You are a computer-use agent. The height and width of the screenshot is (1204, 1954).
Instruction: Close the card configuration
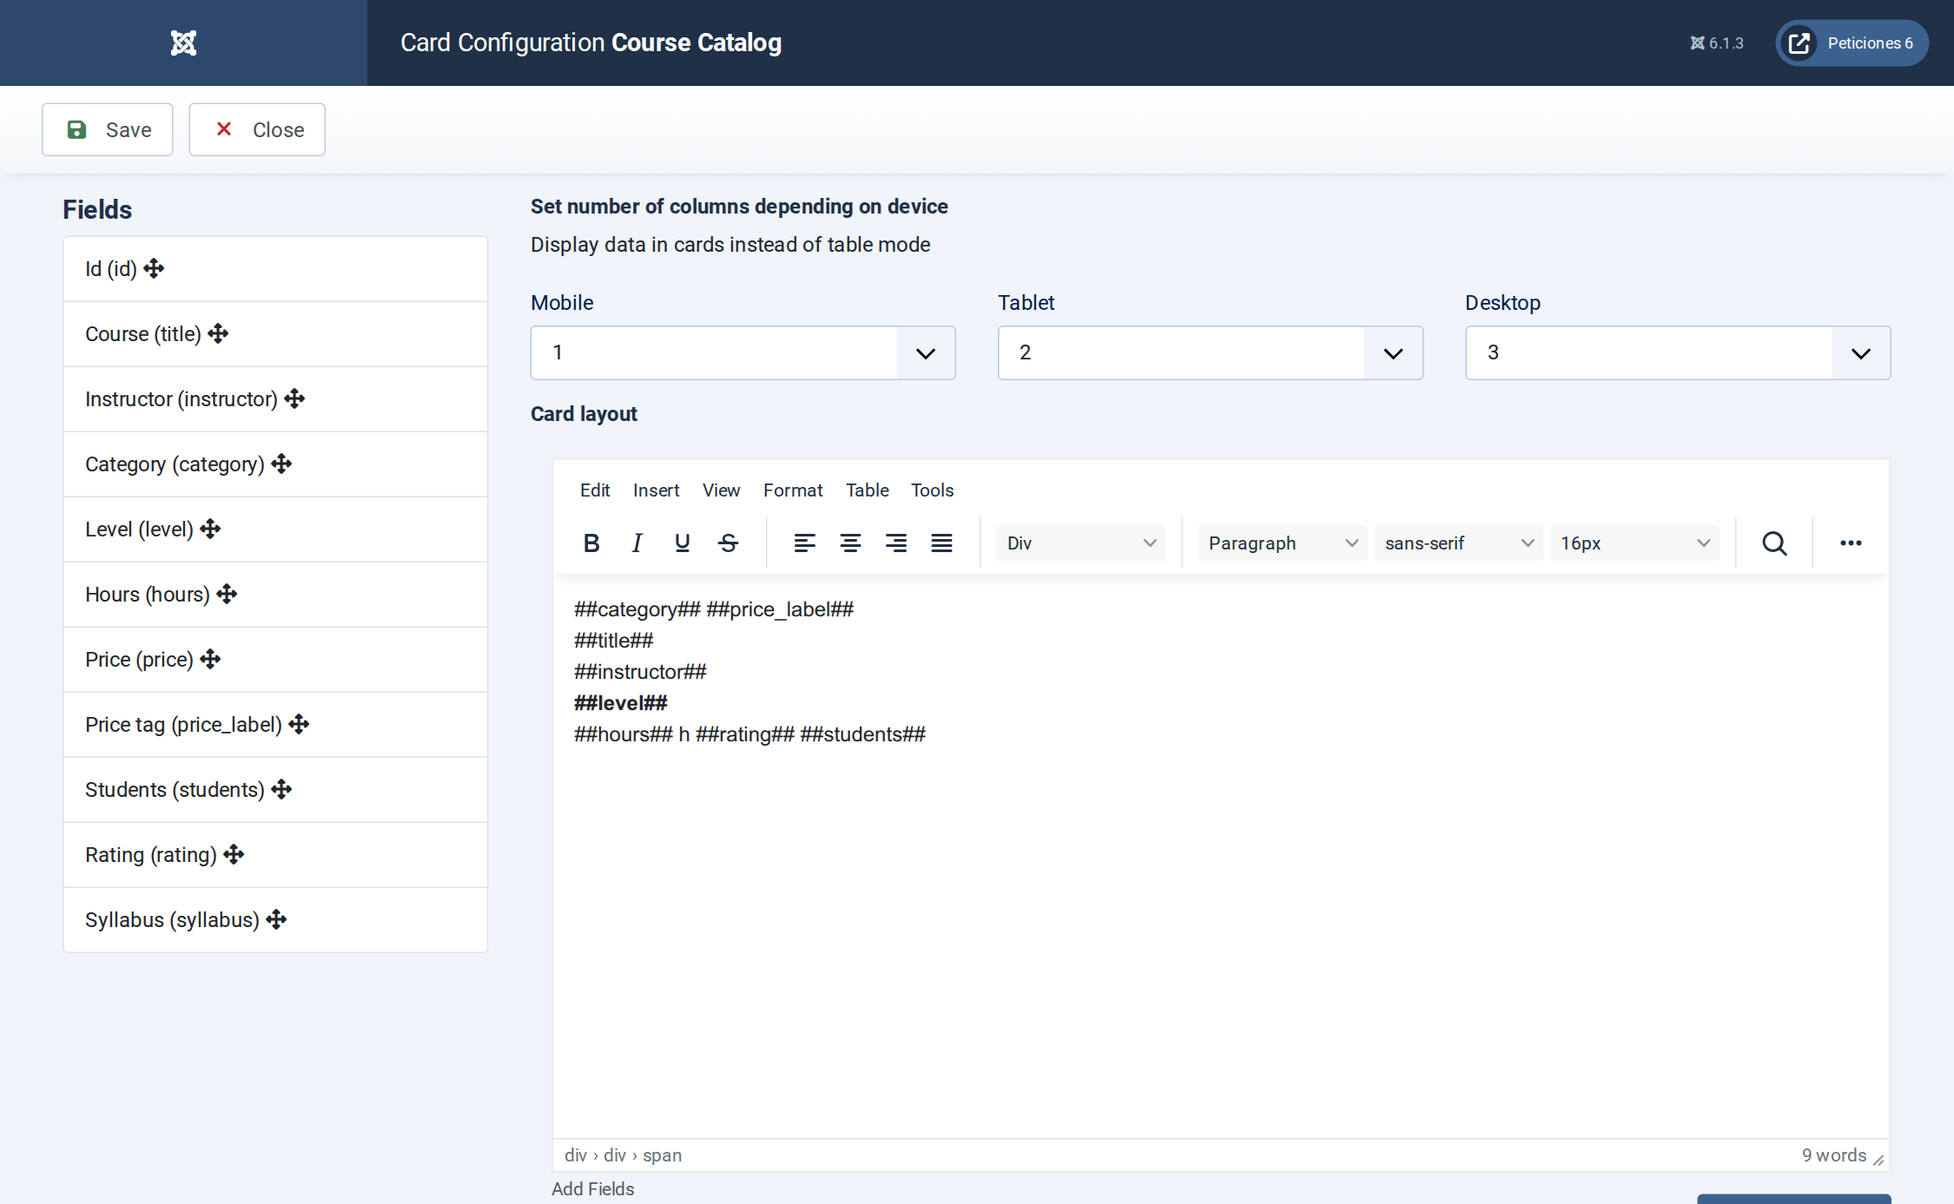pos(257,129)
